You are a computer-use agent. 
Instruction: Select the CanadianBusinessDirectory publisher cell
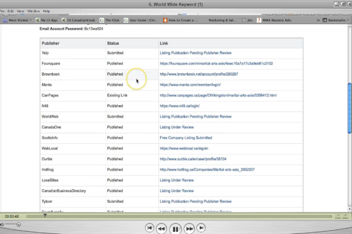click(x=73, y=191)
